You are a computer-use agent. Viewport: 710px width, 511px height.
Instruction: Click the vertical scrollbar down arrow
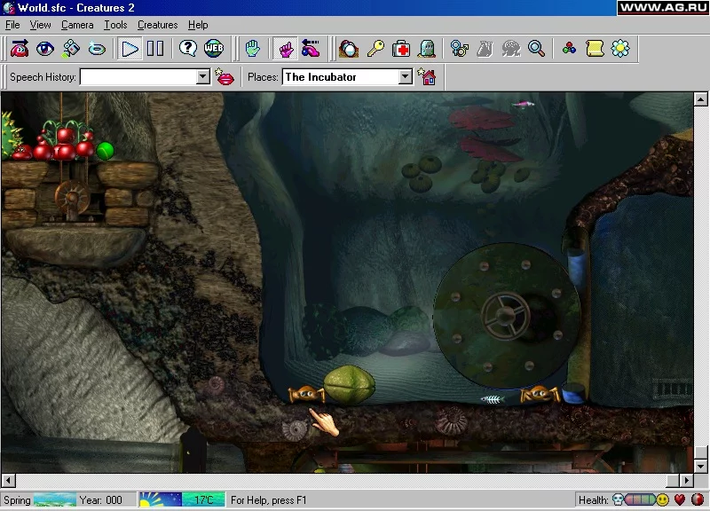click(701, 466)
